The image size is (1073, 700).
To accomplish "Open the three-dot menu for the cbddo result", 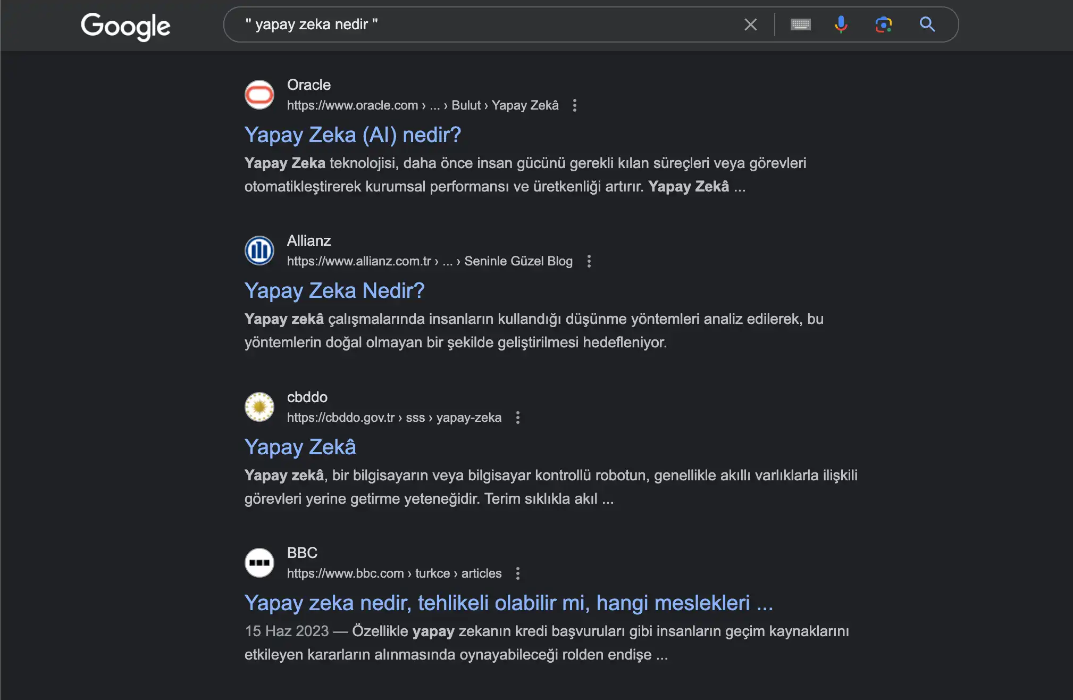I will 518,418.
